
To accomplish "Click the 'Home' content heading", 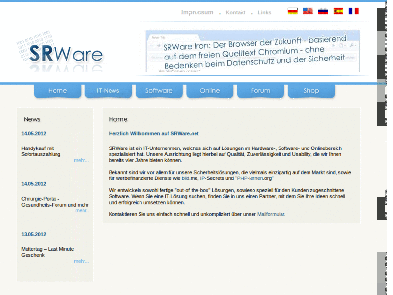I will click(118, 119).
